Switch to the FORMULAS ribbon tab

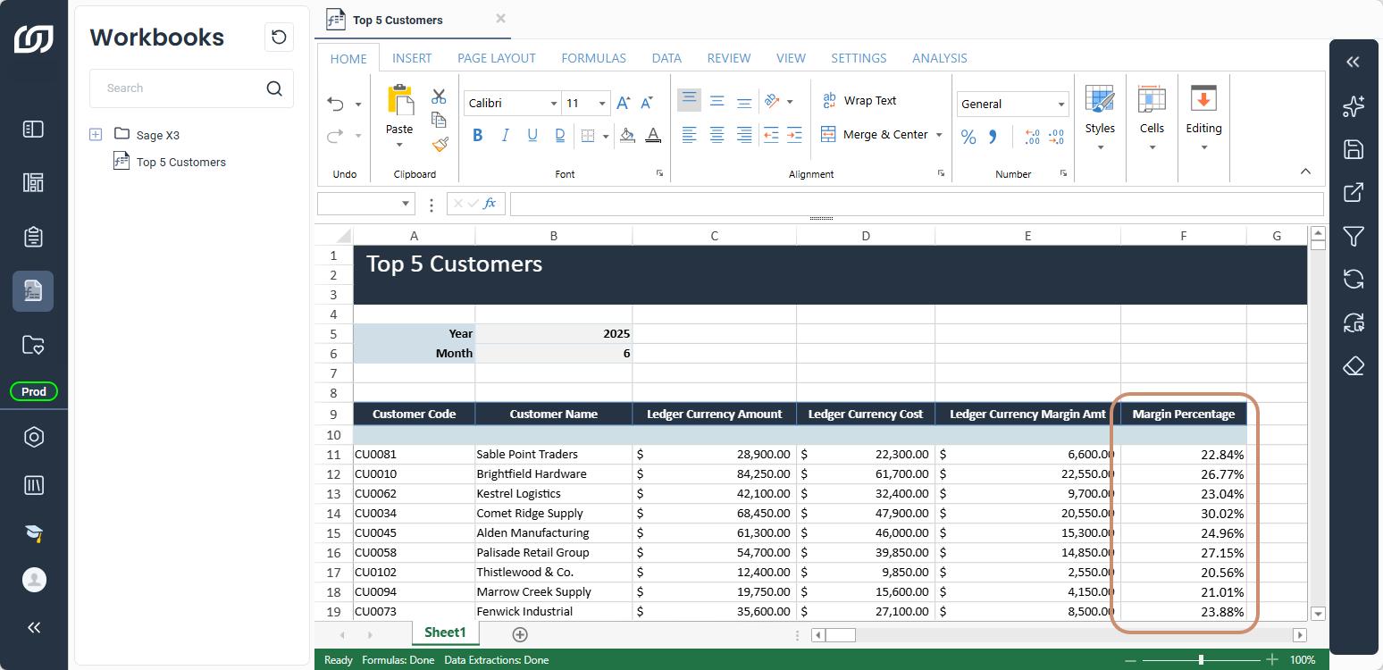[x=593, y=58]
